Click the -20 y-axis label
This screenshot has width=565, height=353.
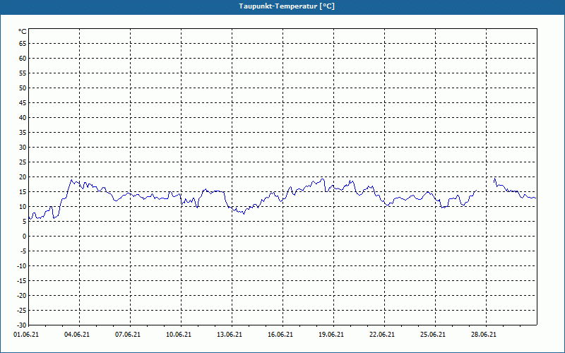click(22, 295)
